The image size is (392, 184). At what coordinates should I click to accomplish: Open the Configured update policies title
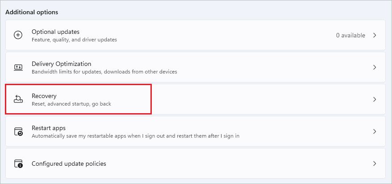(x=69, y=164)
